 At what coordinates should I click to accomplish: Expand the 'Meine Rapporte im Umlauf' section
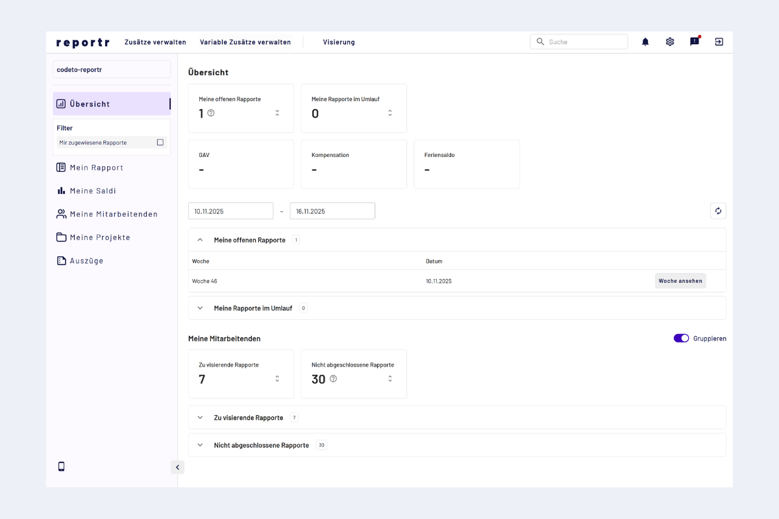point(200,308)
